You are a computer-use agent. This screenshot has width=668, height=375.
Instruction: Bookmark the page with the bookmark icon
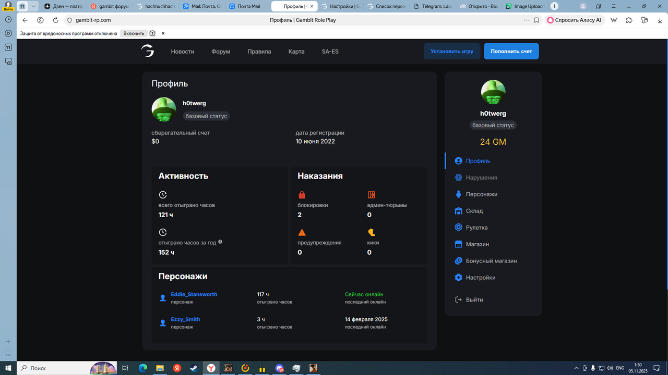click(536, 20)
